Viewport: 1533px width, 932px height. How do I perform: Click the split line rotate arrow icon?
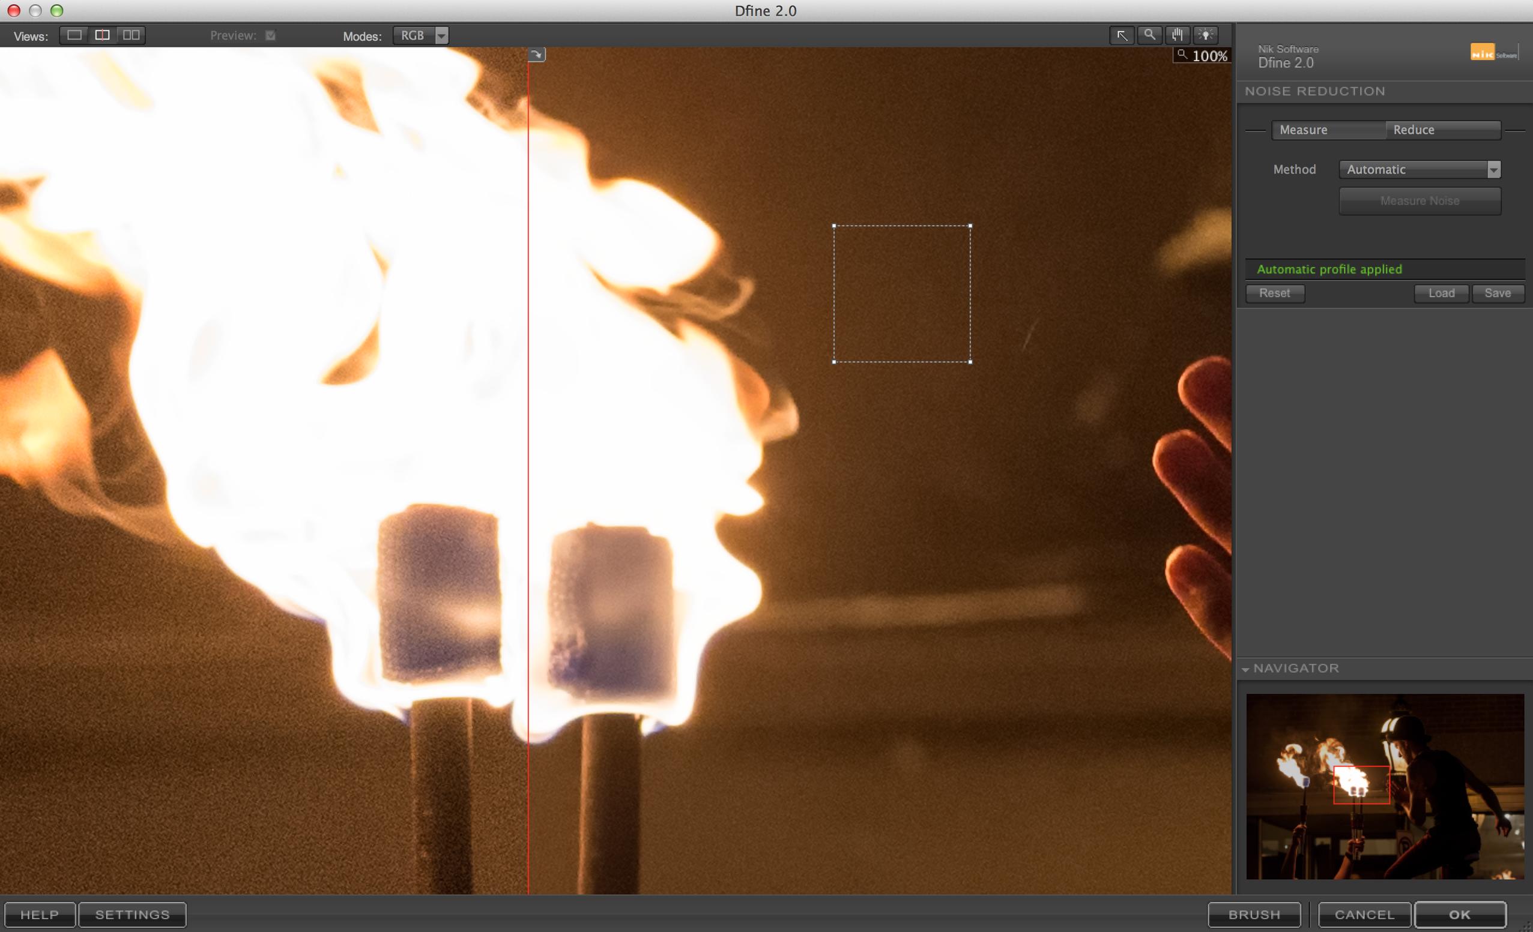pyautogui.click(x=537, y=55)
